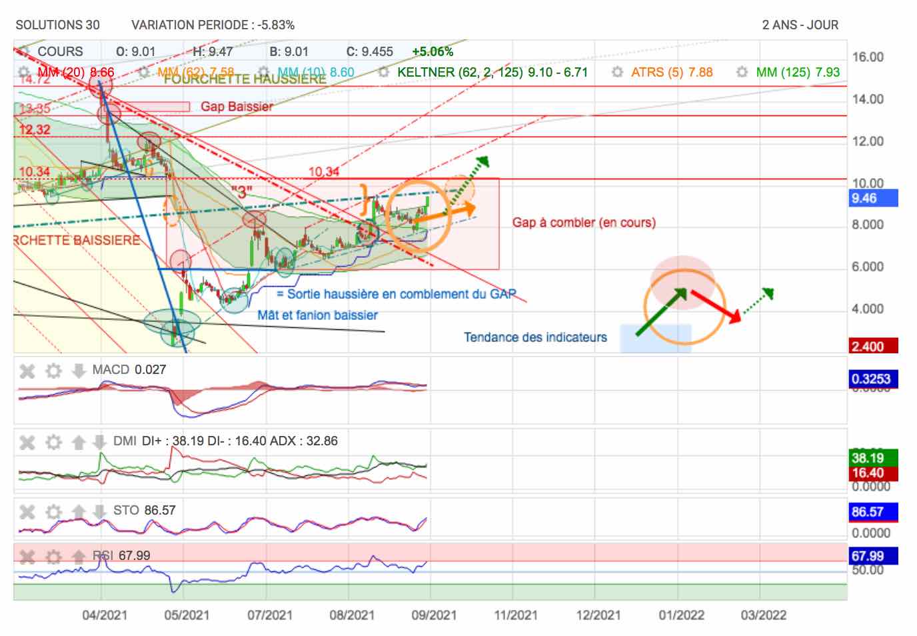
Task: Open settings gear for KELTNER indicator
Action: [x=383, y=72]
